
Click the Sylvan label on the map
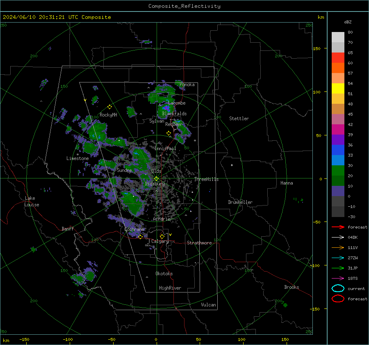point(157,121)
